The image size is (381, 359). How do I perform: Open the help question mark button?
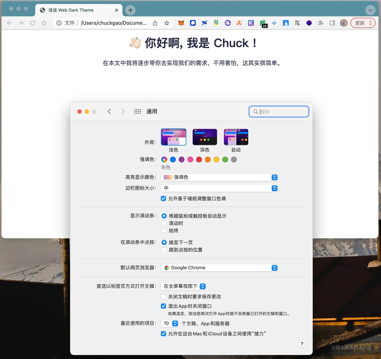[x=302, y=344]
